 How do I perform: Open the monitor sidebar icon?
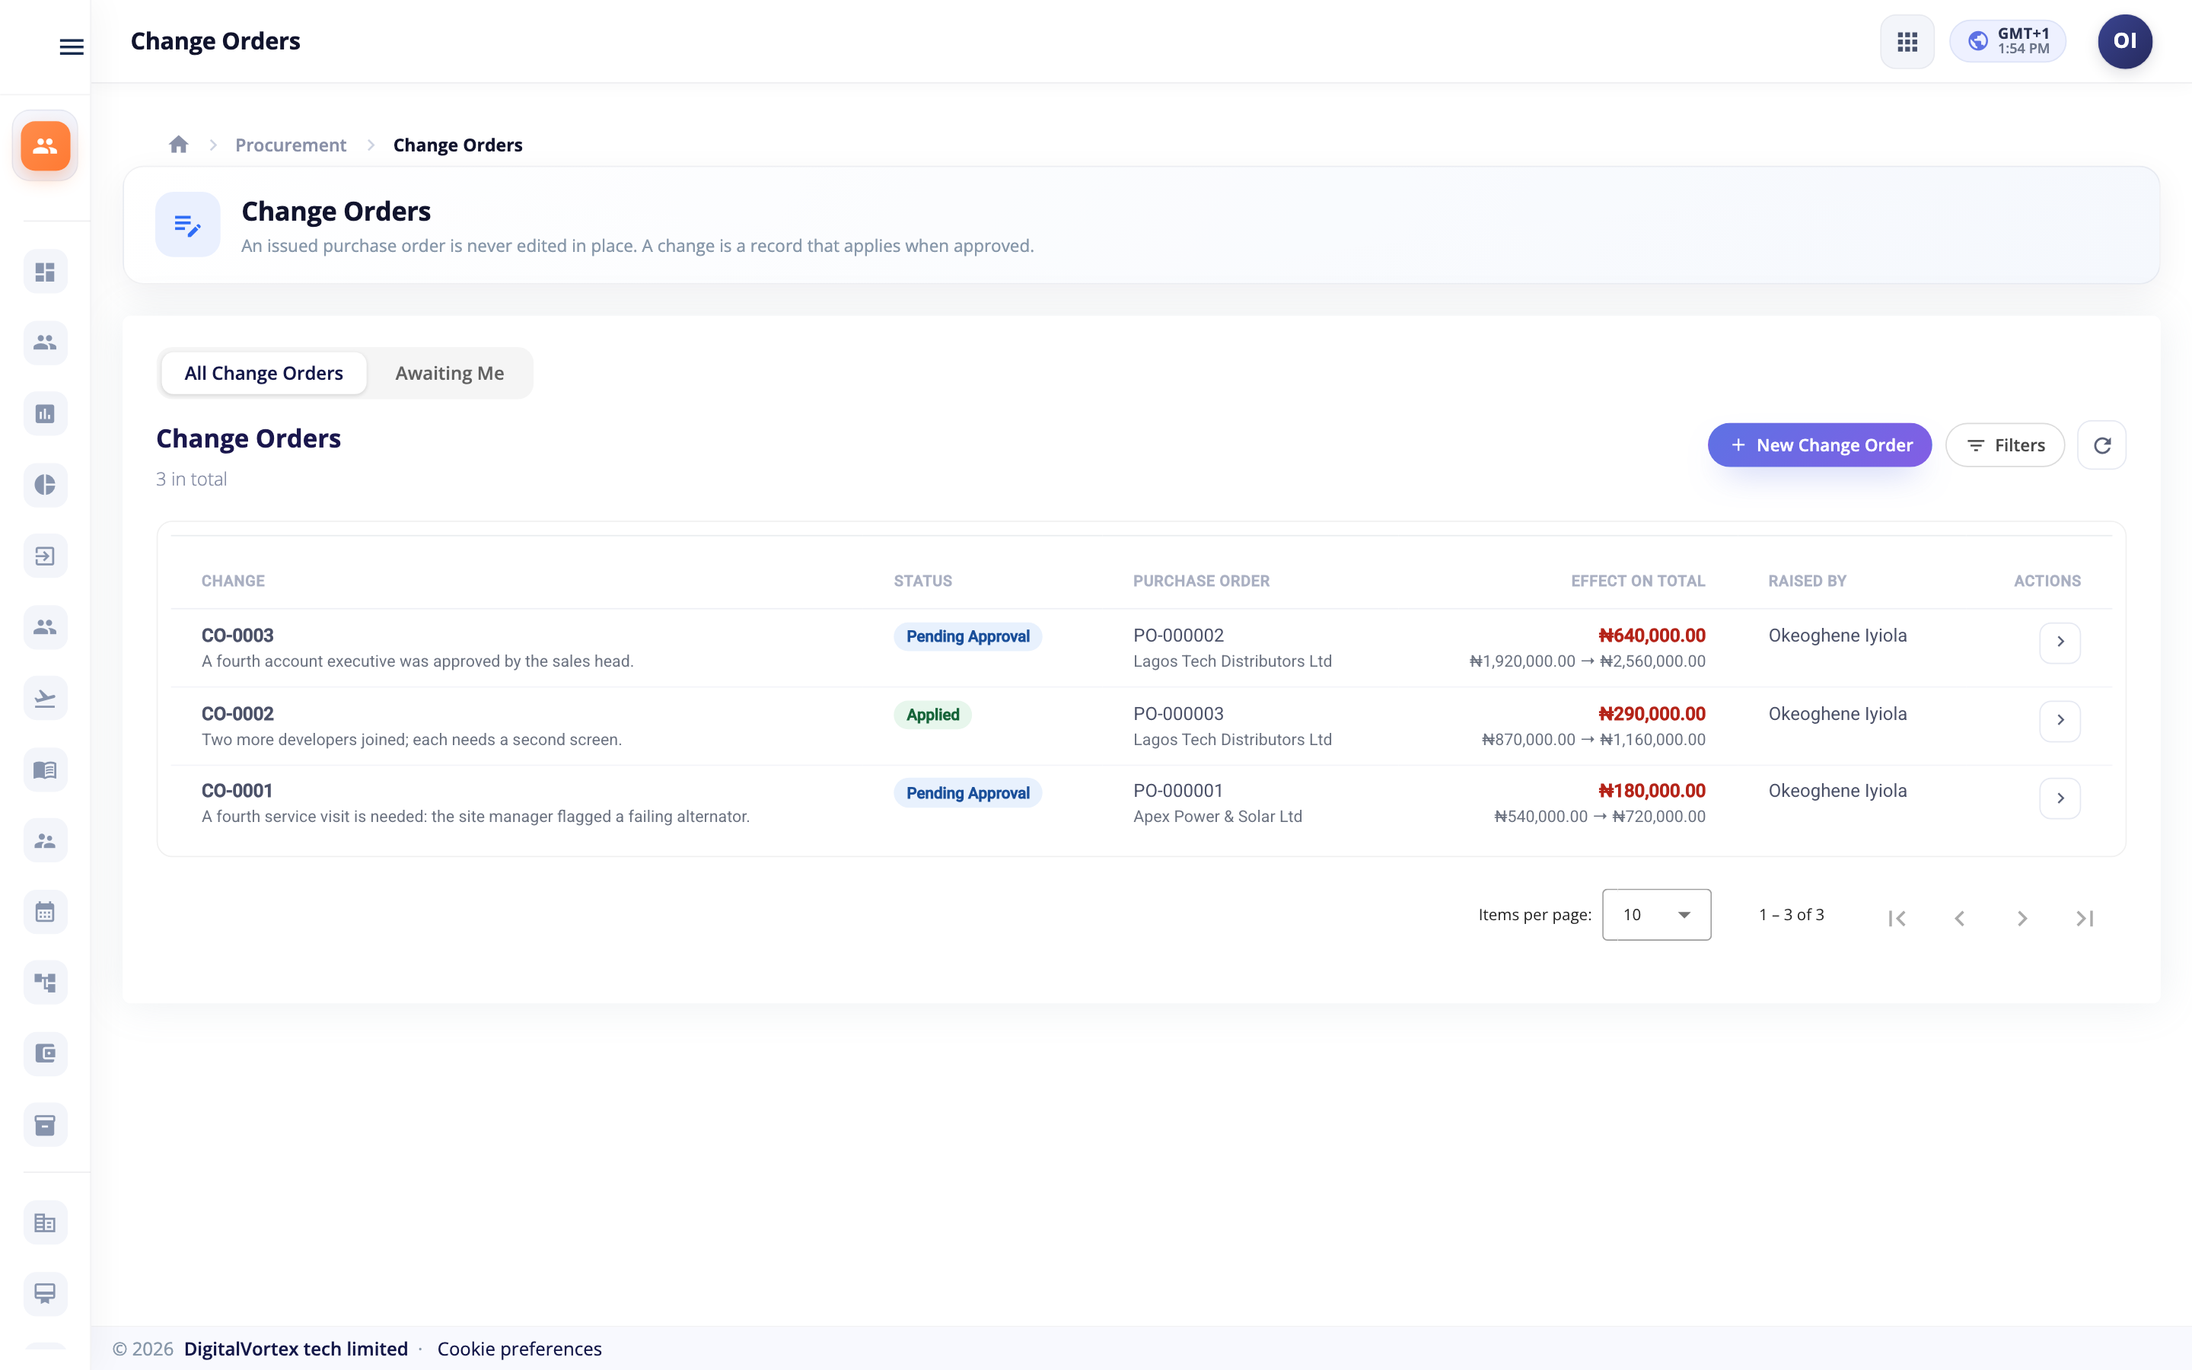(46, 1293)
